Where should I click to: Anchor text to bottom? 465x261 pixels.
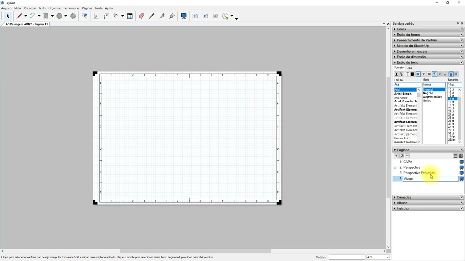point(445,74)
